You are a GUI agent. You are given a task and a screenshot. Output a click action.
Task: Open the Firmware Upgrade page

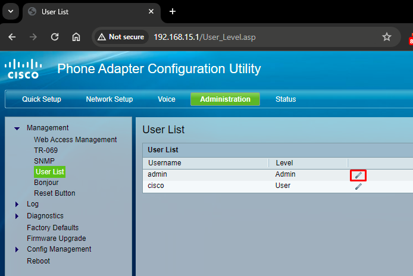pos(57,239)
